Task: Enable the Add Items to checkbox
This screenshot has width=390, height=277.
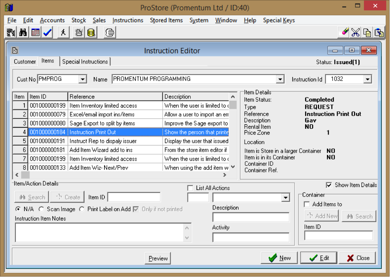Action: [307, 204]
